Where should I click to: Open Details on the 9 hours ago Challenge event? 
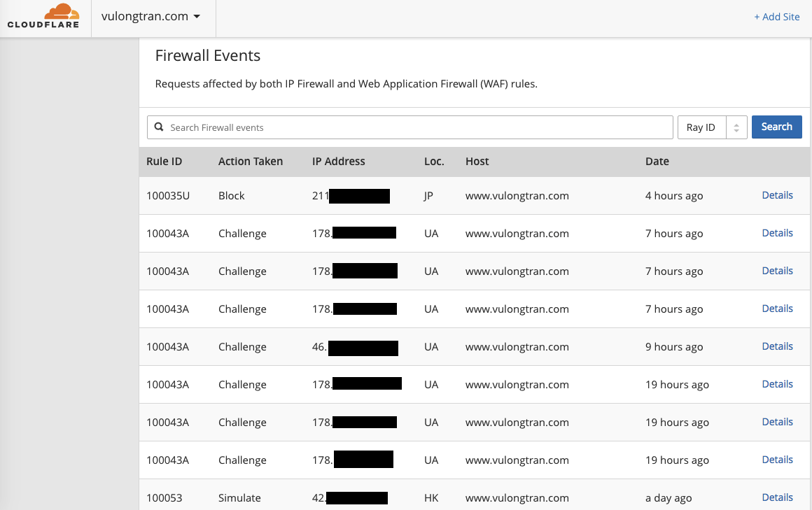tap(777, 346)
